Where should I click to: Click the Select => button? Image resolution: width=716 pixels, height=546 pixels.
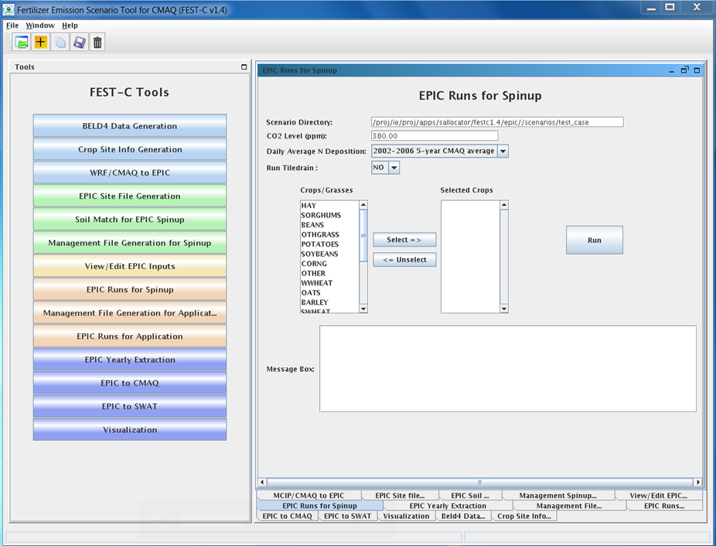404,240
